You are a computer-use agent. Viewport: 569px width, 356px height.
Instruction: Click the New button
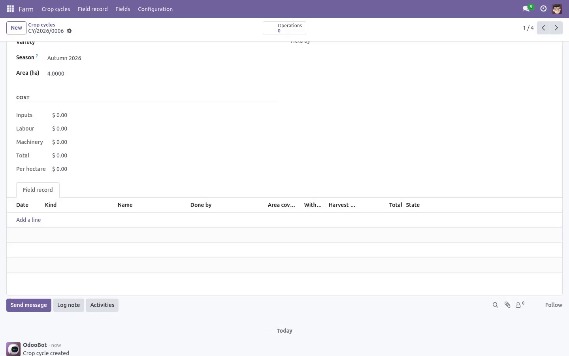[x=16, y=28]
